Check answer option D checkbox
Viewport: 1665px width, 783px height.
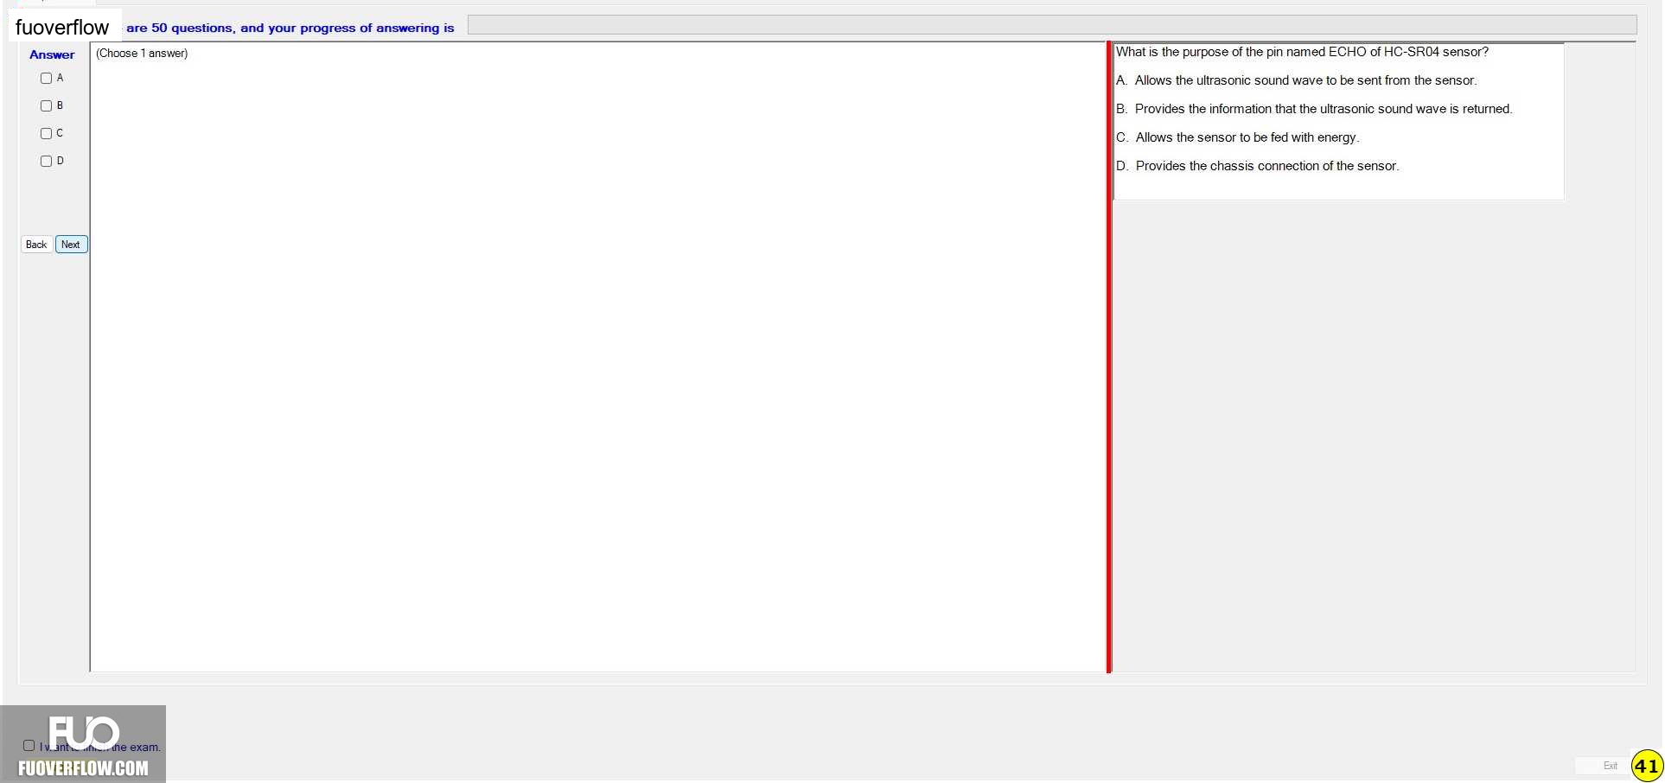(47, 162)
